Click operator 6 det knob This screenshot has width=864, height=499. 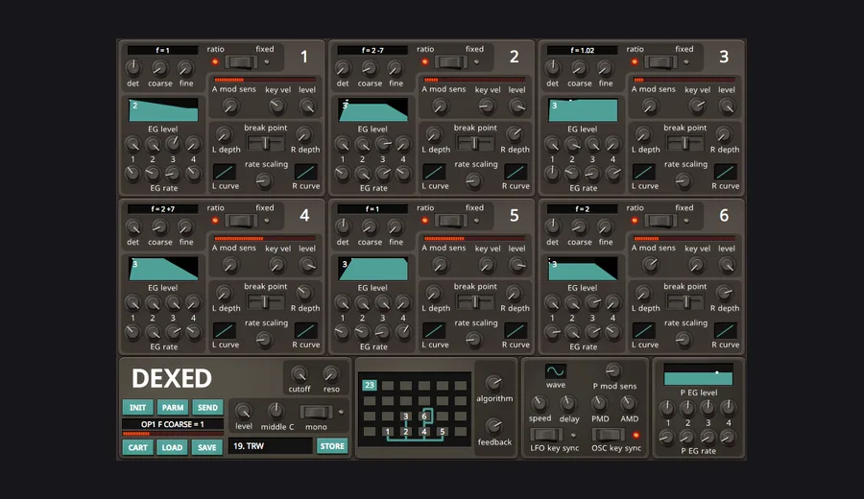coord(552,226)
